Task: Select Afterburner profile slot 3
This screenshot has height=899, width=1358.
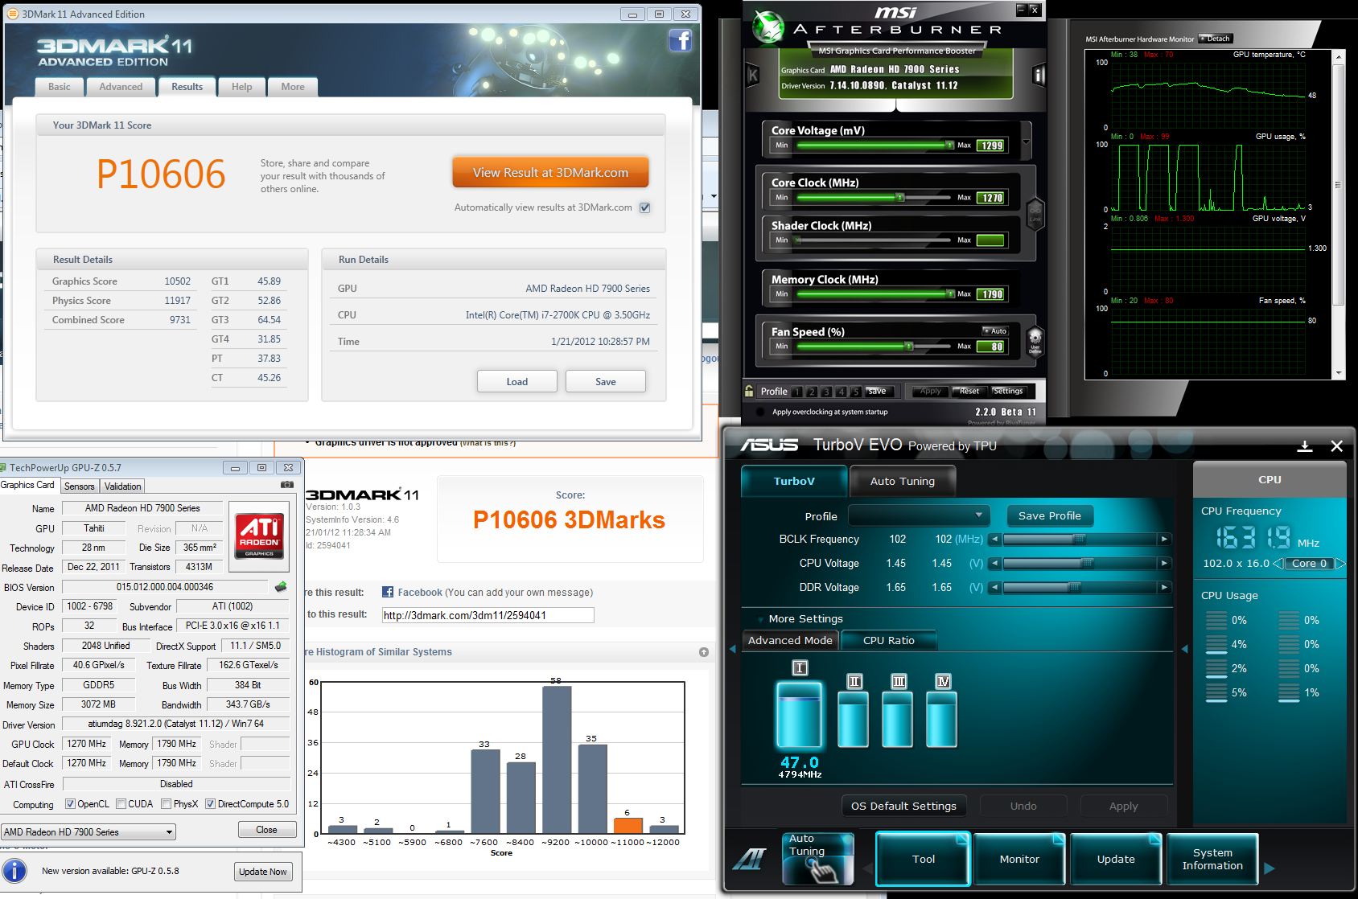Action: pos(826,392)
